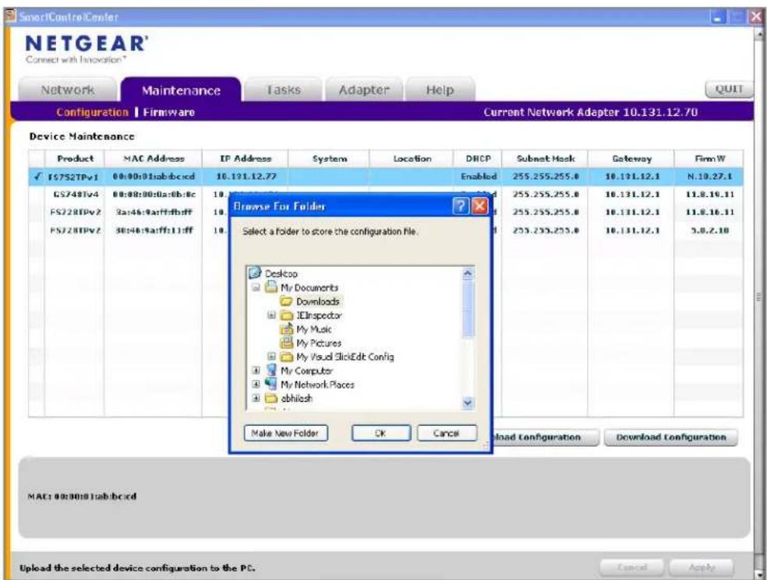This screenshot has width=767, height=580.
Task: Sort by the Product column header
Action: tap(75, 159)
